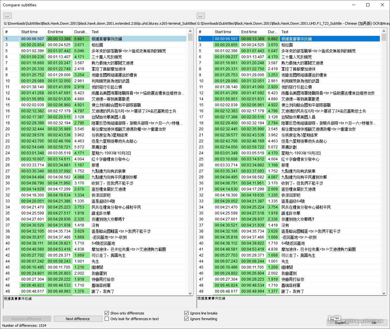Click right list scrollbar down arrow
Viewport: 390px width, 329px height.
click(x=384, y=293)
